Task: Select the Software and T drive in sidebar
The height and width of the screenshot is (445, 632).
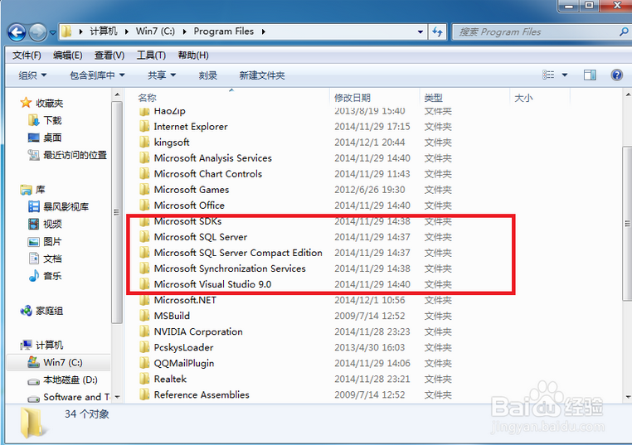Action: click(x=76, y=397)
